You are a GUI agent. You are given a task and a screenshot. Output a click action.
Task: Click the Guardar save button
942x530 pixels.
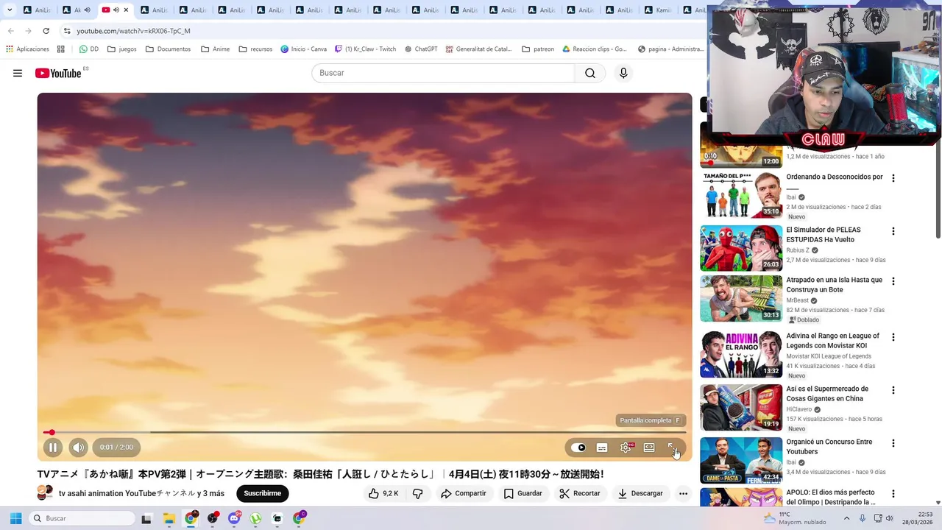click(x=523, y=493)
